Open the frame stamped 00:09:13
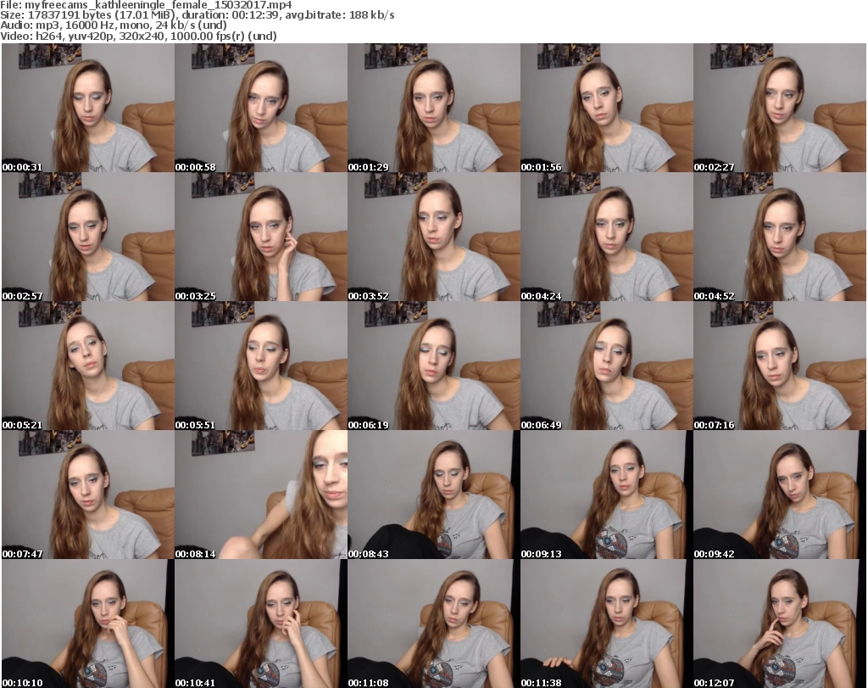Viewport: 868px width, 688px height. [x=607, y=495]
